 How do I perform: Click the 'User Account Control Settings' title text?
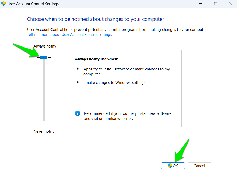(x=33, y=4)
